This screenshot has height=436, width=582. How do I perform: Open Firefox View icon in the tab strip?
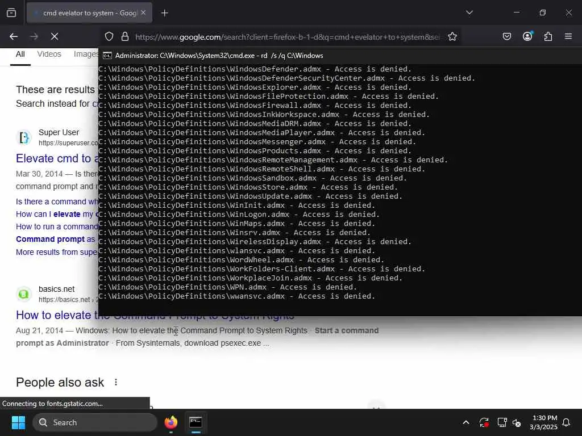11,13
